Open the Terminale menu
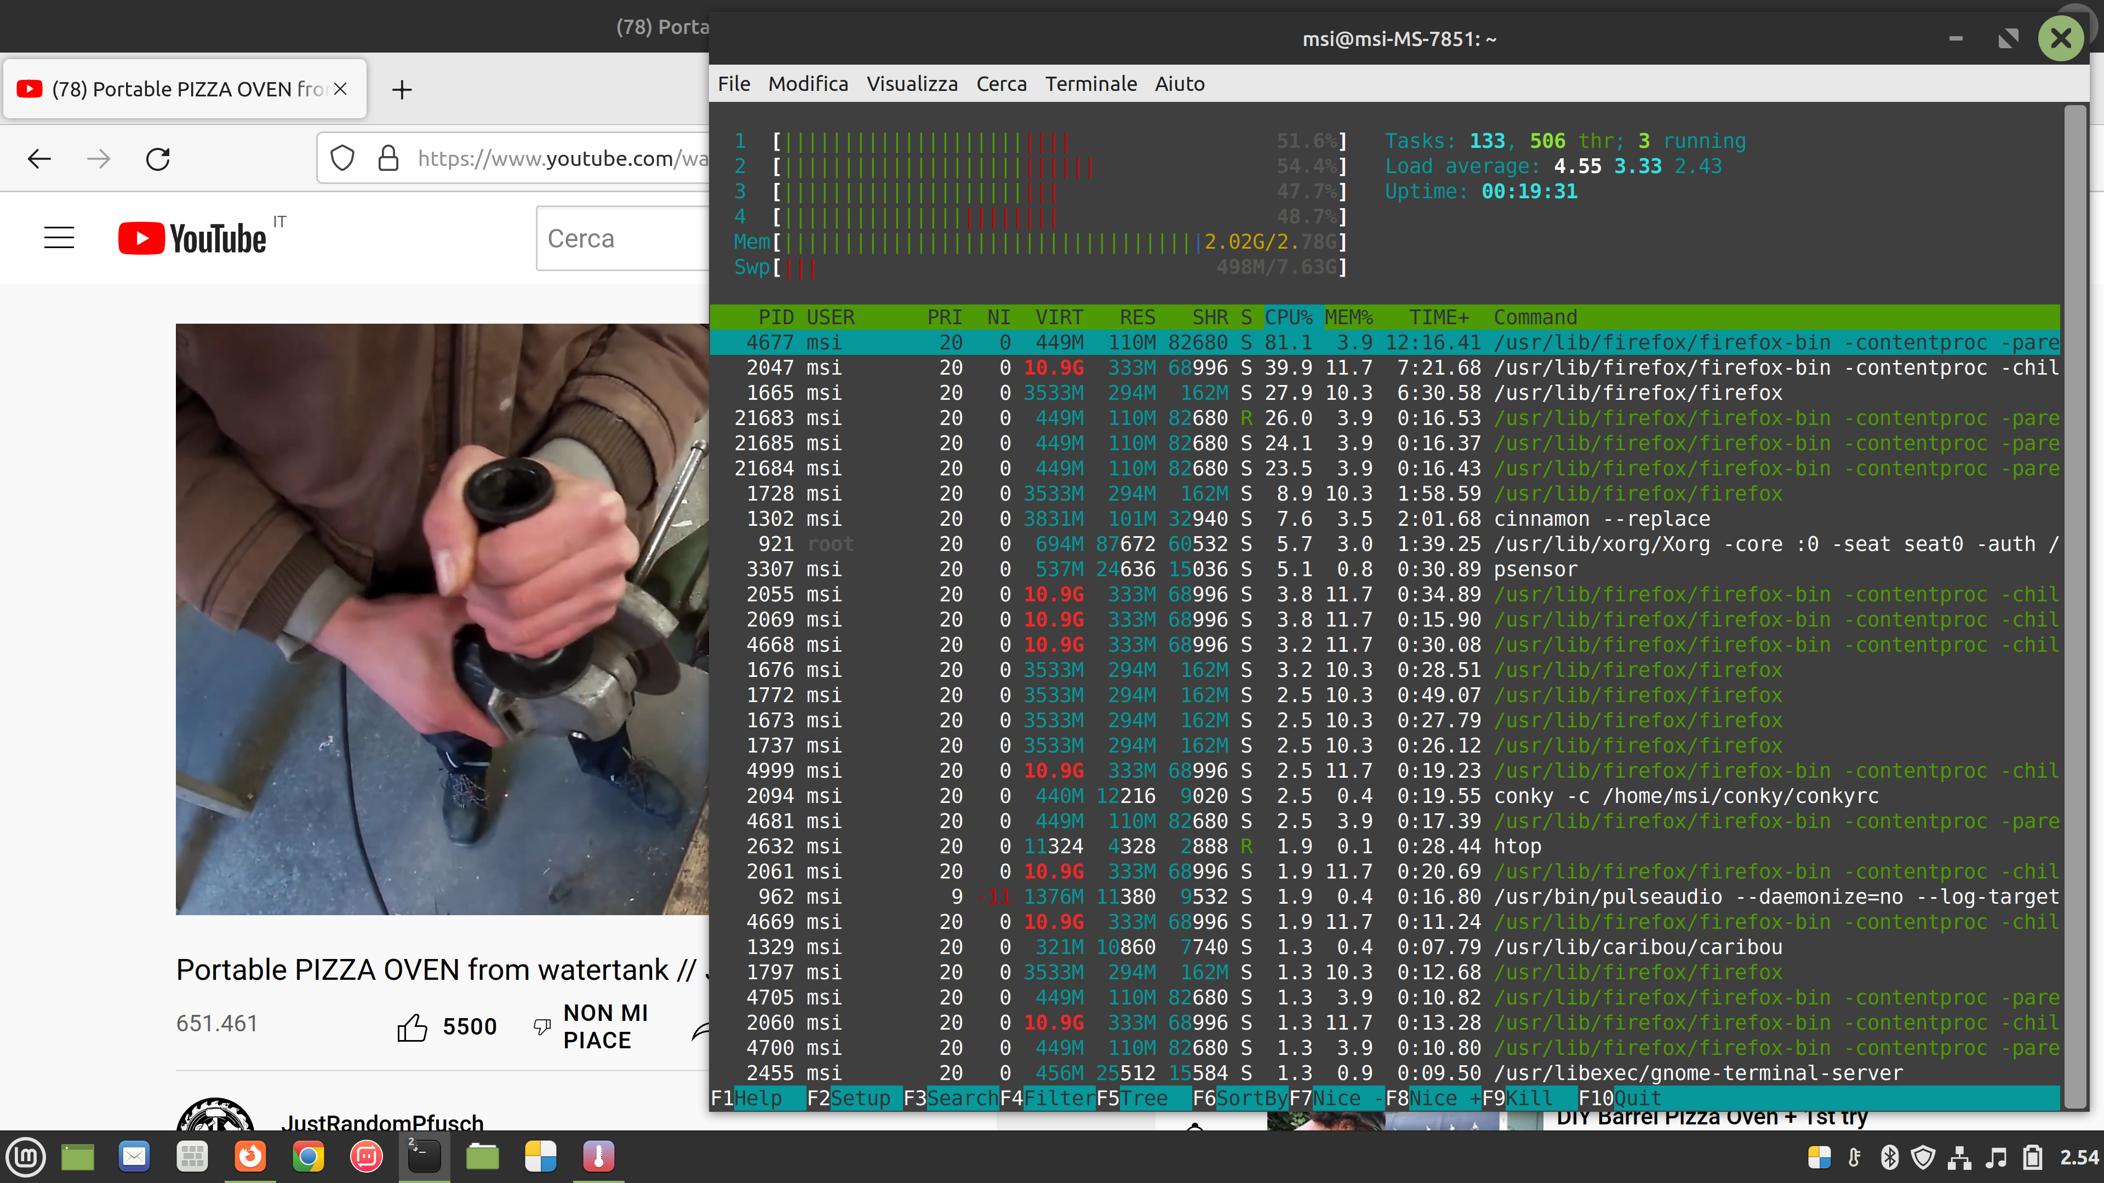This screenshot has height=1183, width=2104. click(1090, 84)
